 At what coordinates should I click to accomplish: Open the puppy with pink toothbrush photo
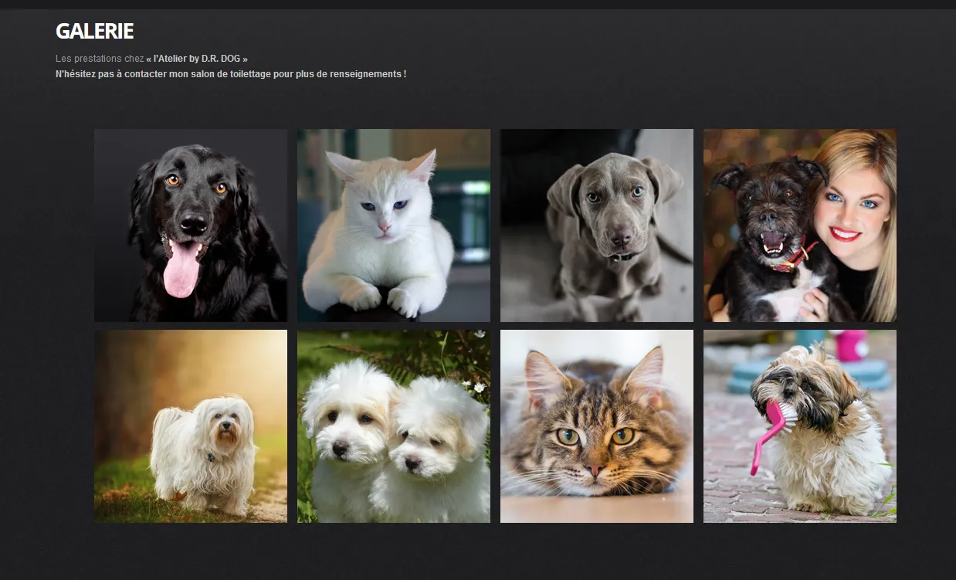coord(800,426)
